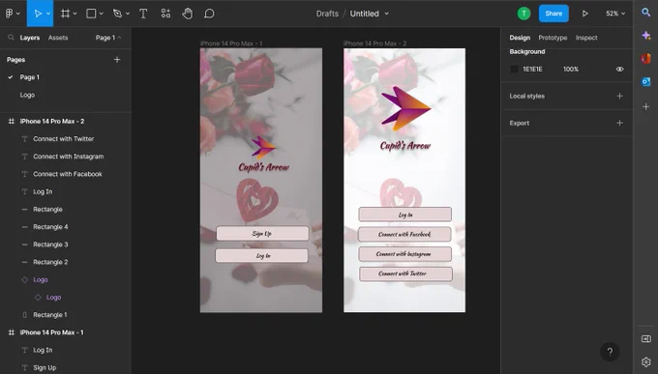Present the prototype with play icon
The width and height of the screenshot is (658, 374).
pos(585,14)
